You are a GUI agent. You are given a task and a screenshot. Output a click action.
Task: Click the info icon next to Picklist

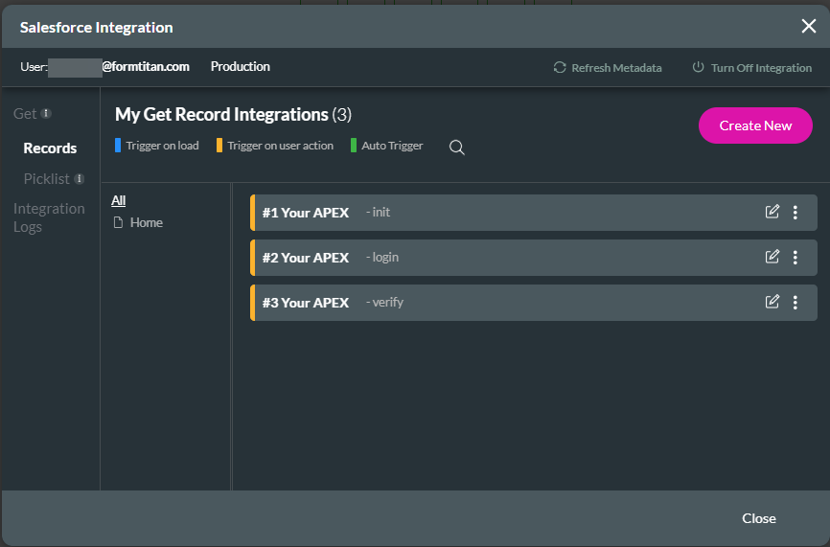(80, 179)
